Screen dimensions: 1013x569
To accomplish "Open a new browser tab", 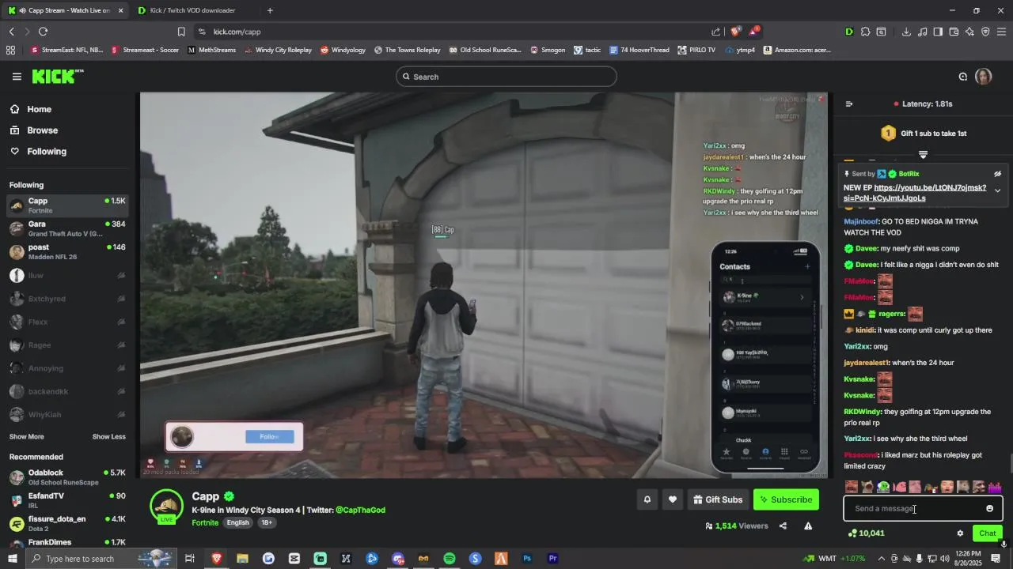I will (270, 10).
